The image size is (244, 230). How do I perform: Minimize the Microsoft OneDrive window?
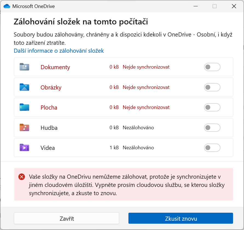tap(196, 6)
